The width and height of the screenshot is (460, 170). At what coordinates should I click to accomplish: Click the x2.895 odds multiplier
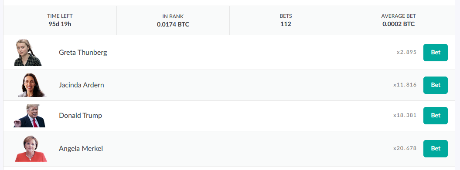406,53
